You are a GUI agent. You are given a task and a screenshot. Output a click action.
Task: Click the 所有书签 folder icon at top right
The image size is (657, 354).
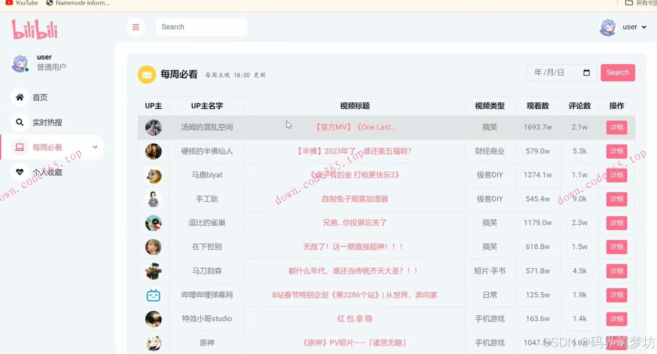pos(628,3)
